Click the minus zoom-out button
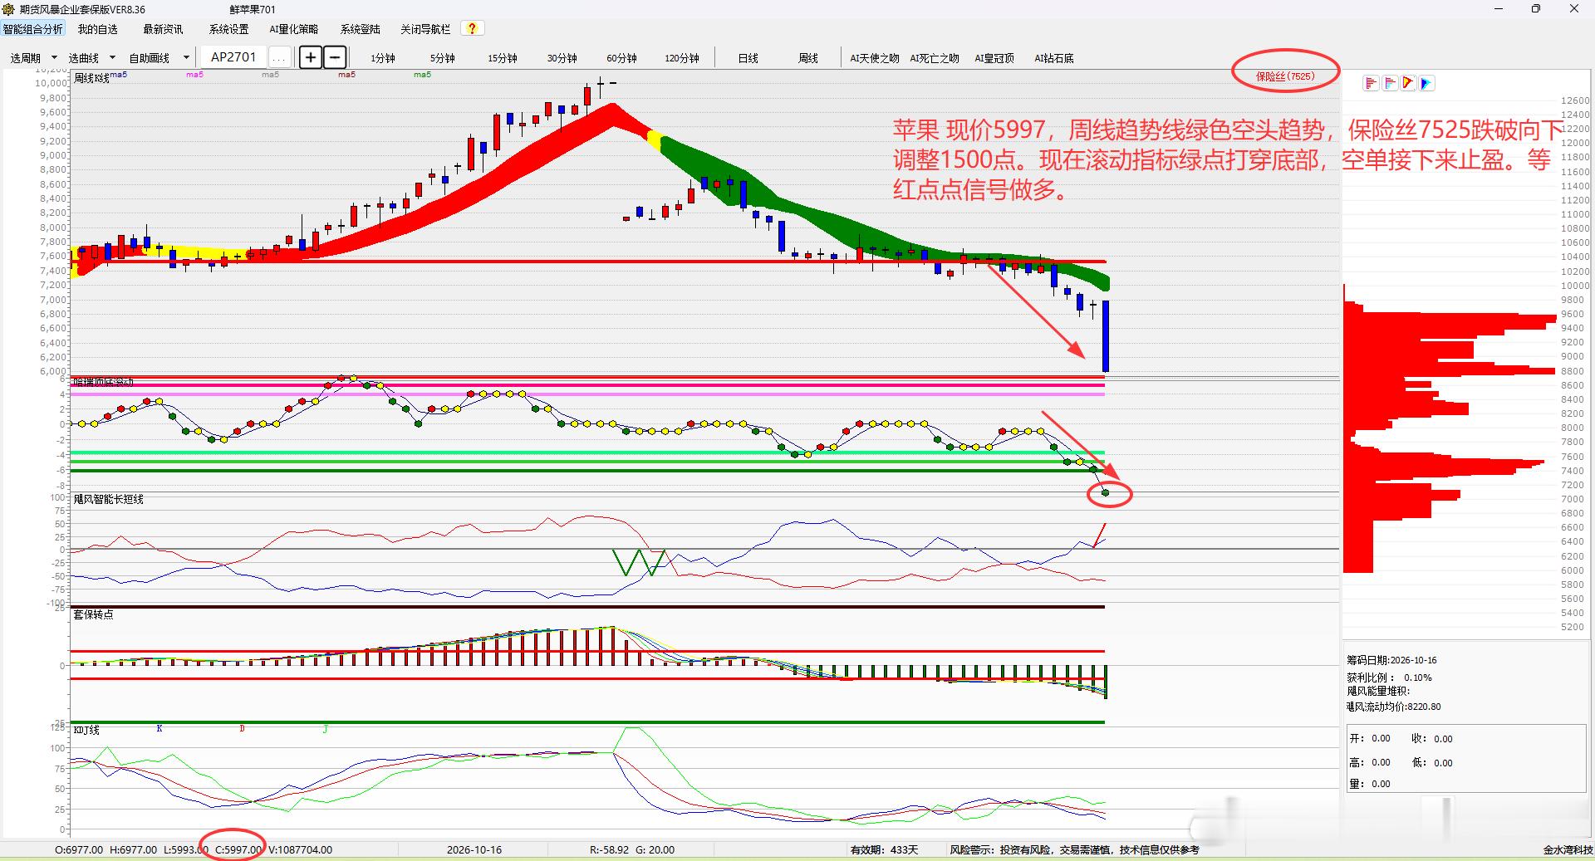The image size is (1595, 861). pos(334,57)
